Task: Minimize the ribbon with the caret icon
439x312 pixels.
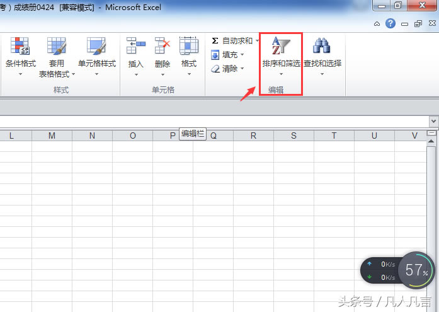Action: click(x=377, y=24)
